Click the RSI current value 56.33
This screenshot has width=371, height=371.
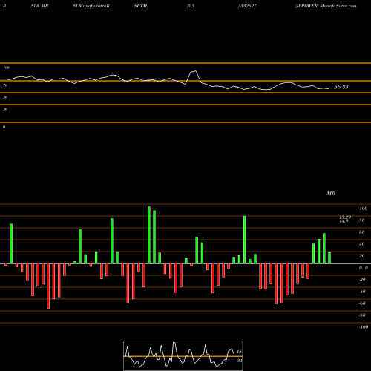pyautogui.click(x=341, y=87)
